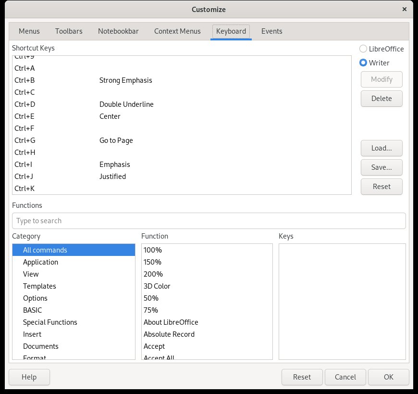Switch to the Toolbars tab
The width and height of the screenshot is (418, 394).
(x=69, y=31)
